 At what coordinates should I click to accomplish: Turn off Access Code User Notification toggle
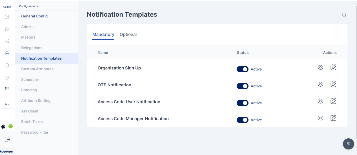point(242,103)
